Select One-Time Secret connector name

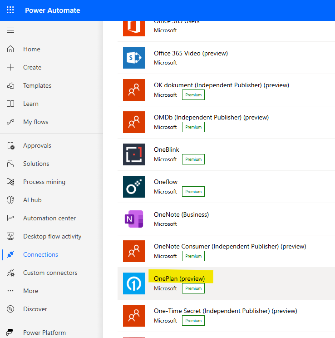(225, 311)
